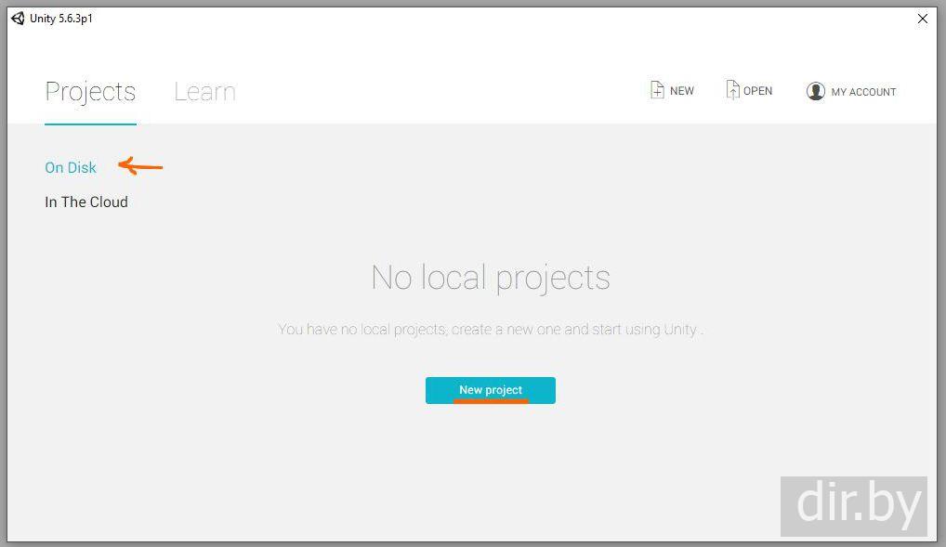The image size is (946, 547).
Task: Close the Unity launcher window
Action: 923,19
